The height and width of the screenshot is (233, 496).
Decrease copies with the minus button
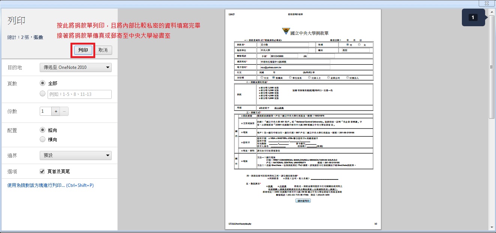(x=64, y=111)
